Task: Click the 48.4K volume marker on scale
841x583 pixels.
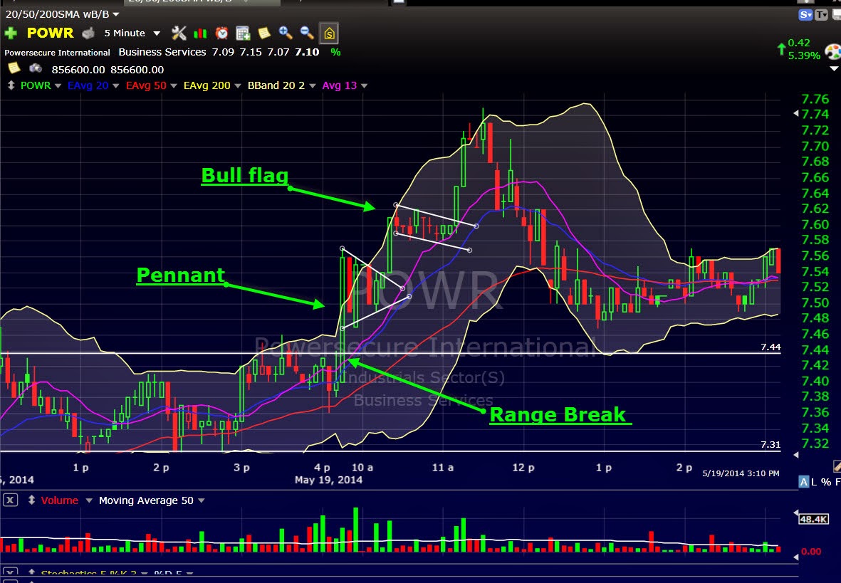Action: pyautogui.click(x=813, y=519)
